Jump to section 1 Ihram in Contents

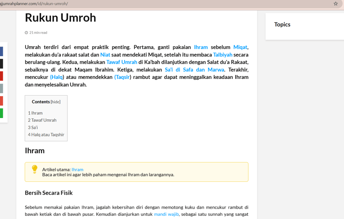click(35, 113)
